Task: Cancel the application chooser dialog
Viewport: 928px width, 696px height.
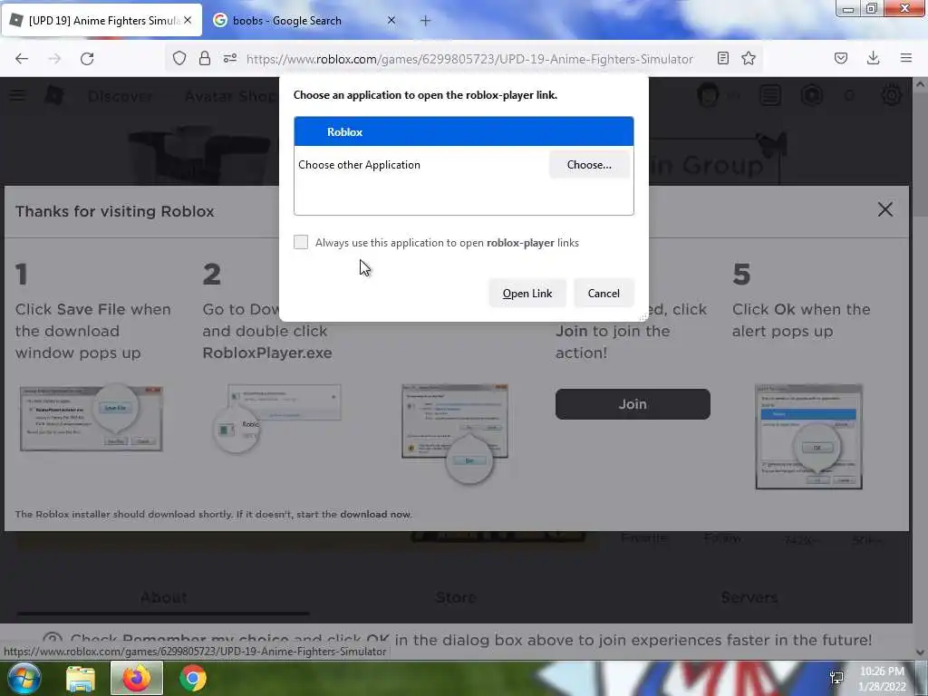Action: pyautogui.click(x=604, y=293)
